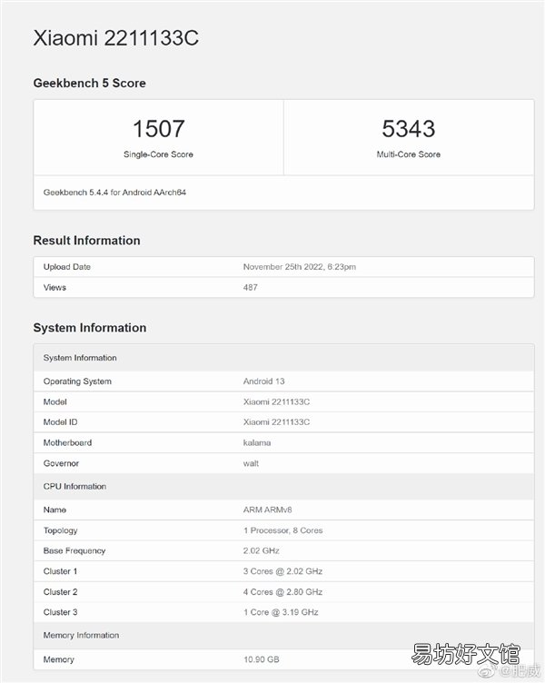Viewport: 545px width, 683px height.
Task: Select the ARM ARMv8 value
Action: 267,510
